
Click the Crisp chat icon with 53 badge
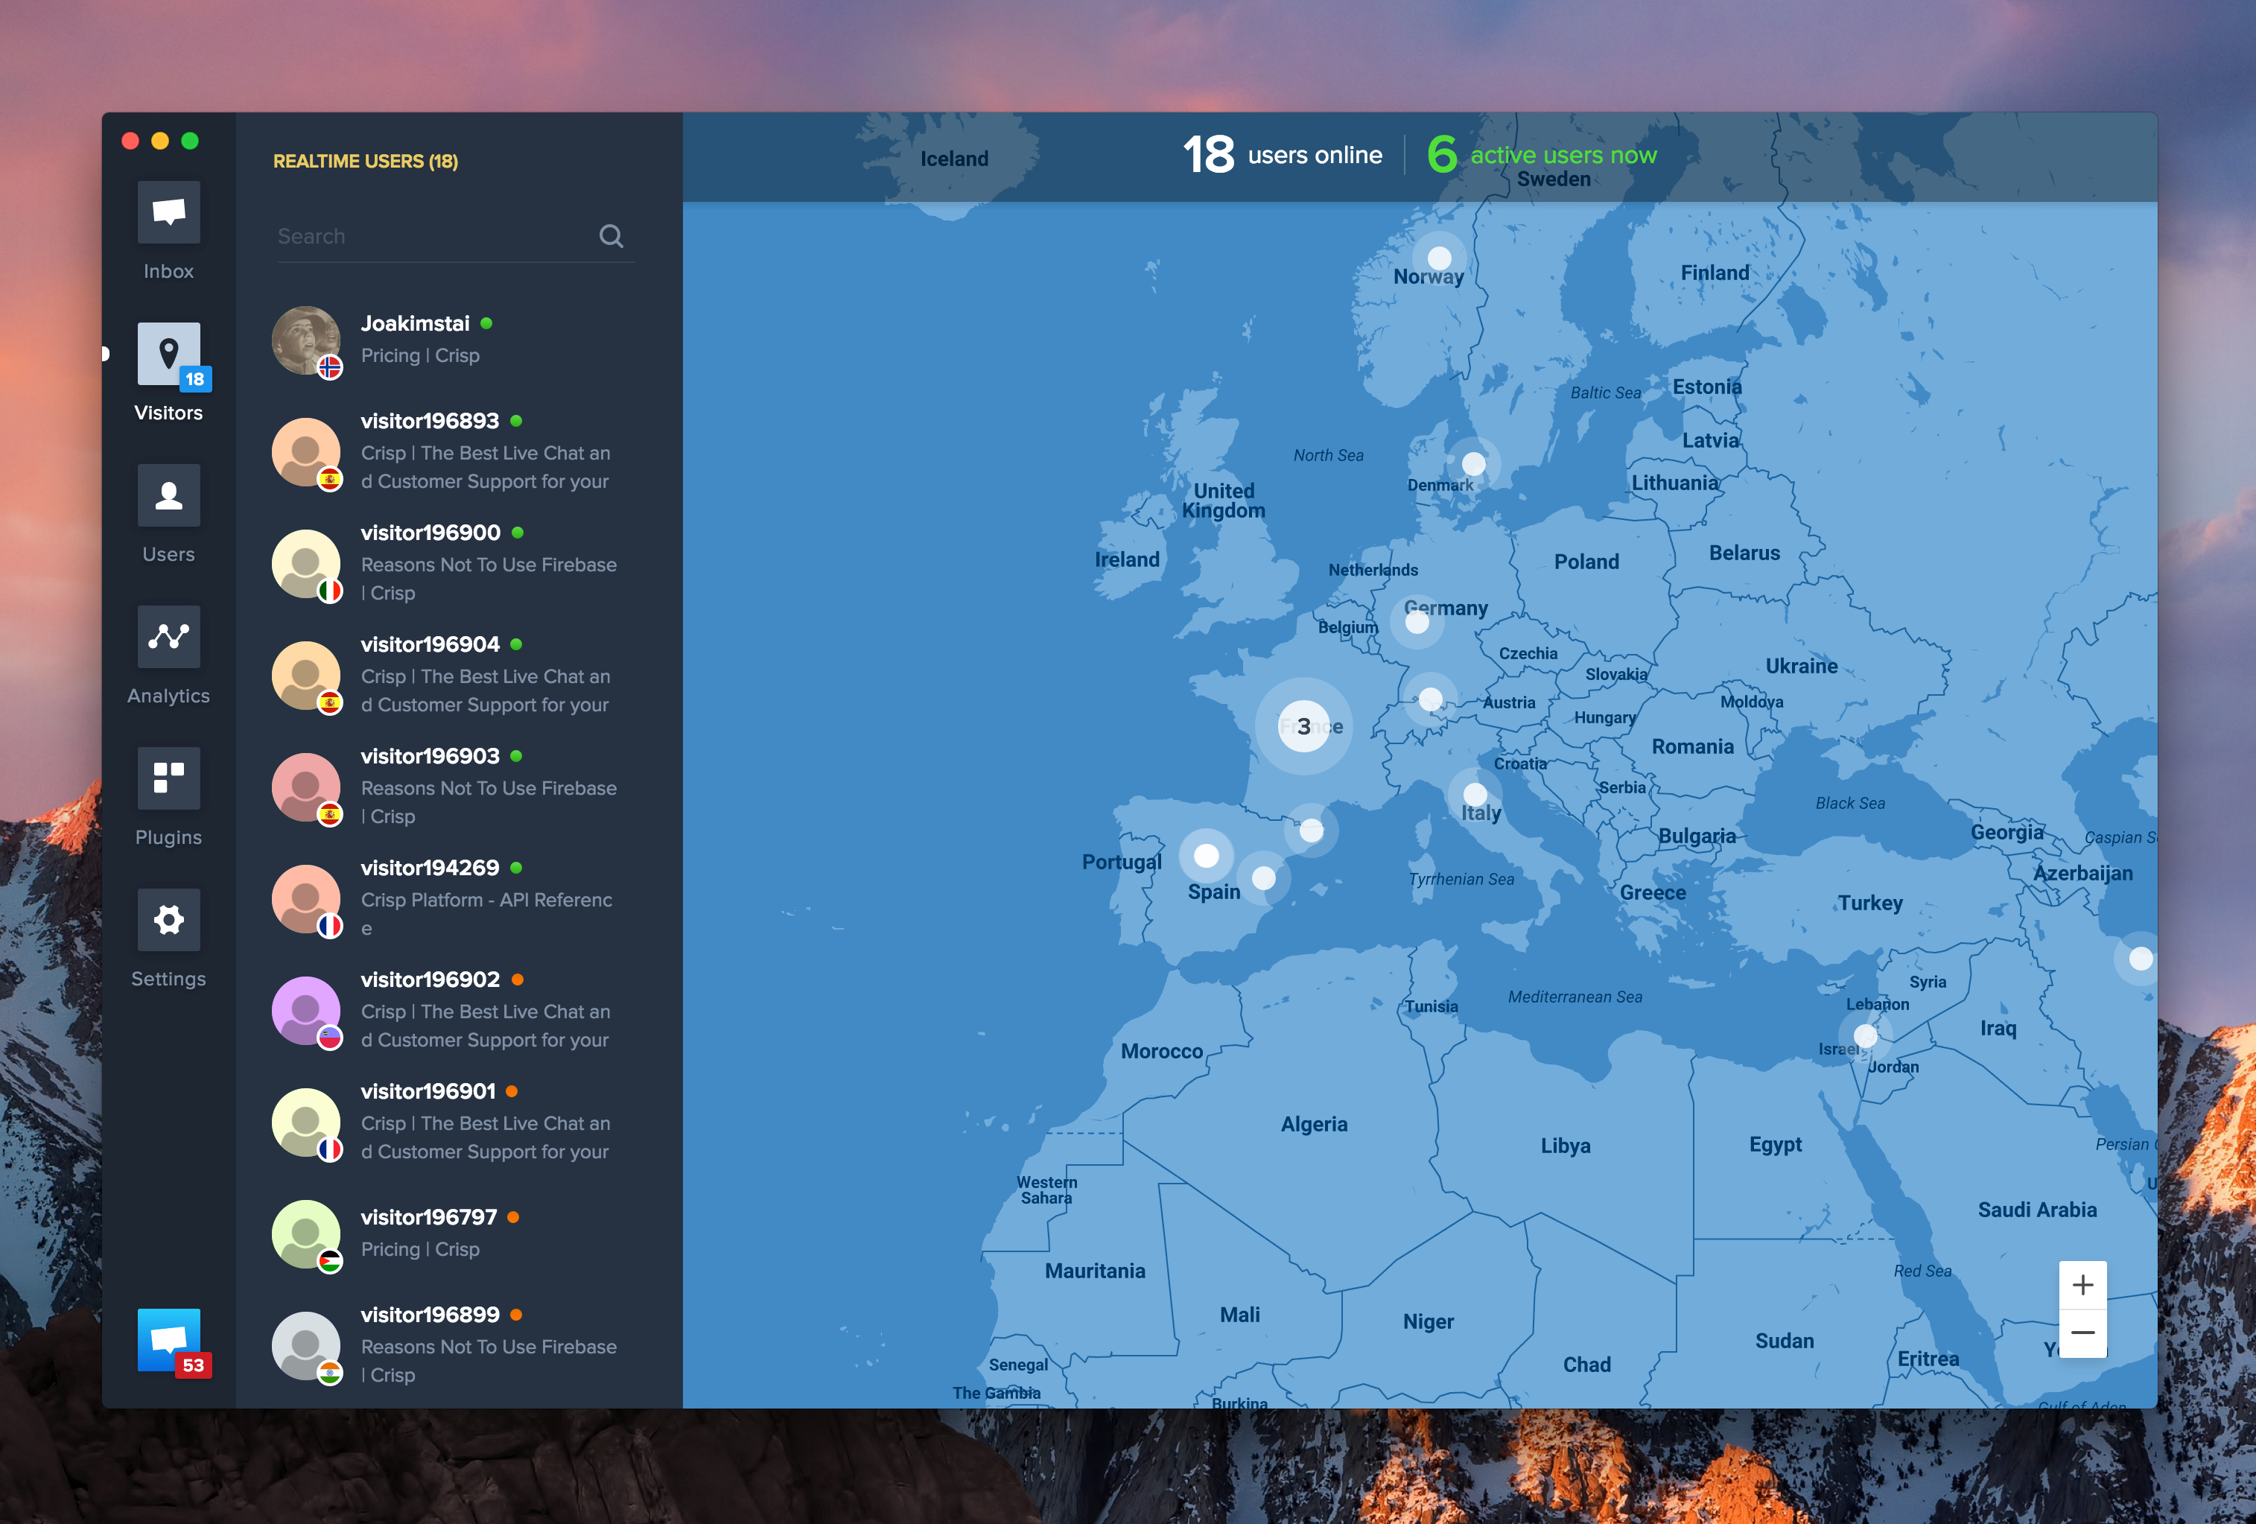point(168,1339)
